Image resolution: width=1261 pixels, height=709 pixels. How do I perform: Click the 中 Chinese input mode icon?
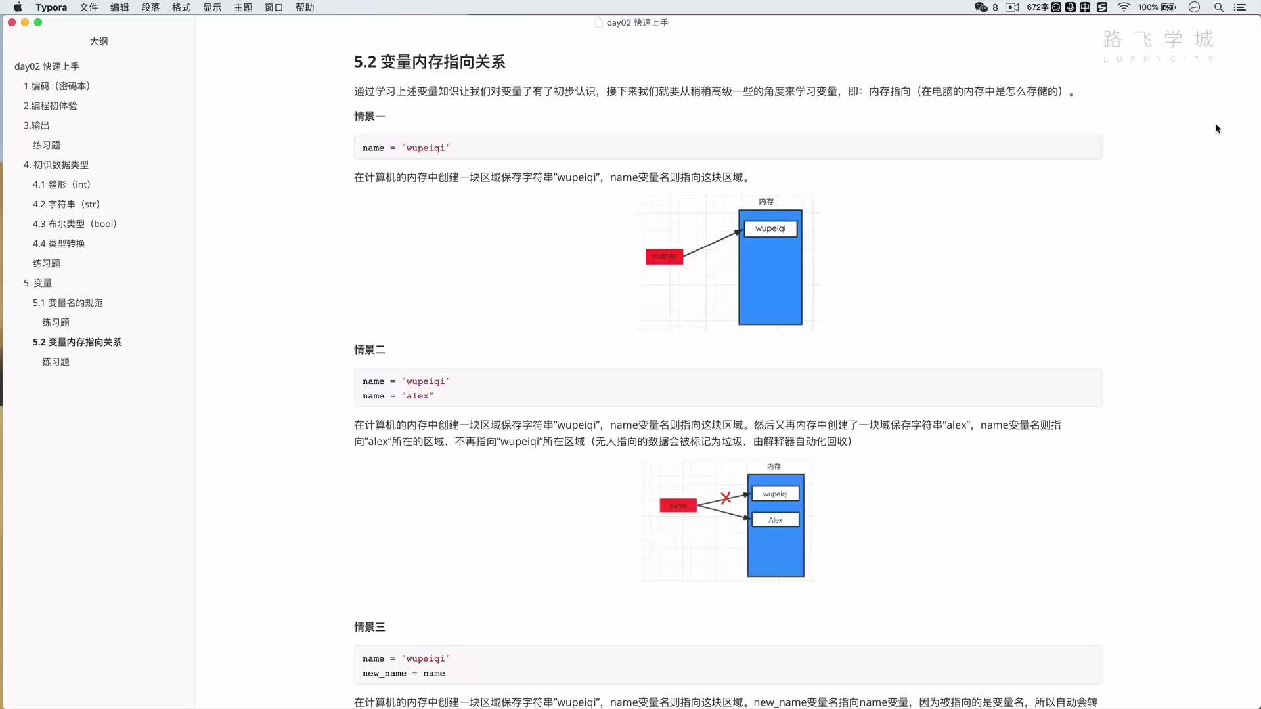[1085, 7]
